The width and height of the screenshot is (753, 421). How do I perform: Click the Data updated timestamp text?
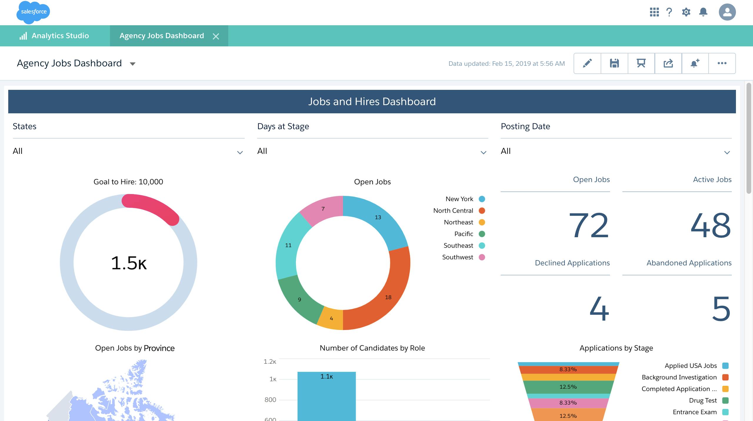coord(507,64)
